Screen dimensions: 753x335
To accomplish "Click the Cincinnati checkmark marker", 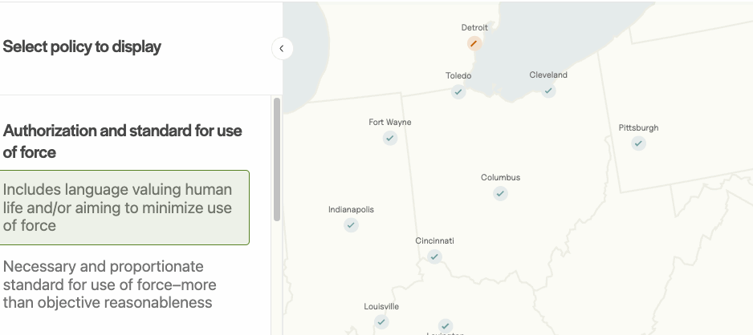I will coord(434,256).
